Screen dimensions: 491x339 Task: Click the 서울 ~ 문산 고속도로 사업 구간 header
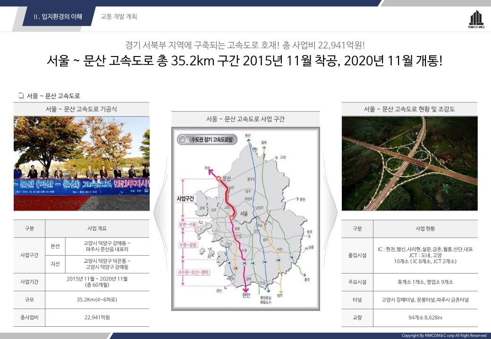pyautogui.click(x=245, y=119)
